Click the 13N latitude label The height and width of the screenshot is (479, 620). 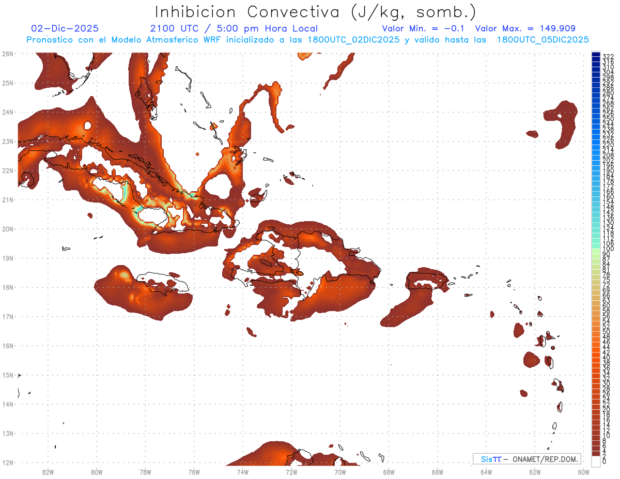click(x=7, y=433)
